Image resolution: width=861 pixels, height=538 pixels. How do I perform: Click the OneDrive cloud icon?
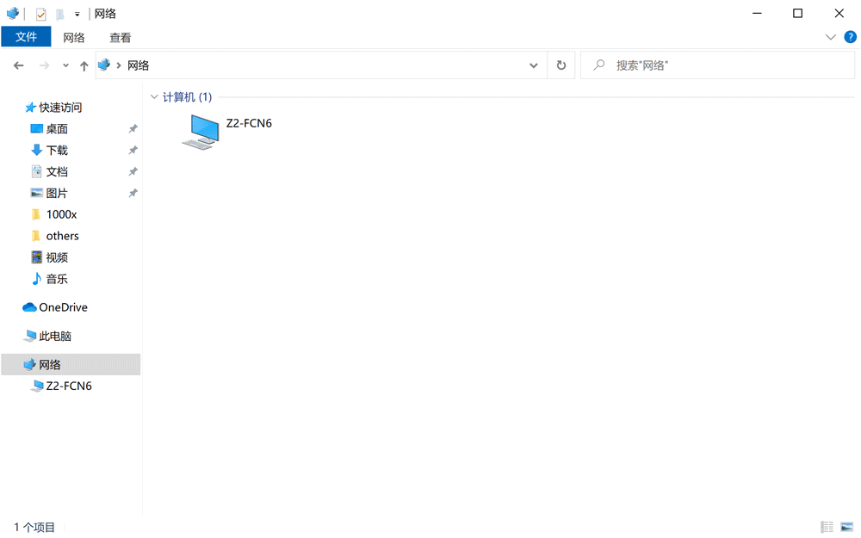point(29,307)
